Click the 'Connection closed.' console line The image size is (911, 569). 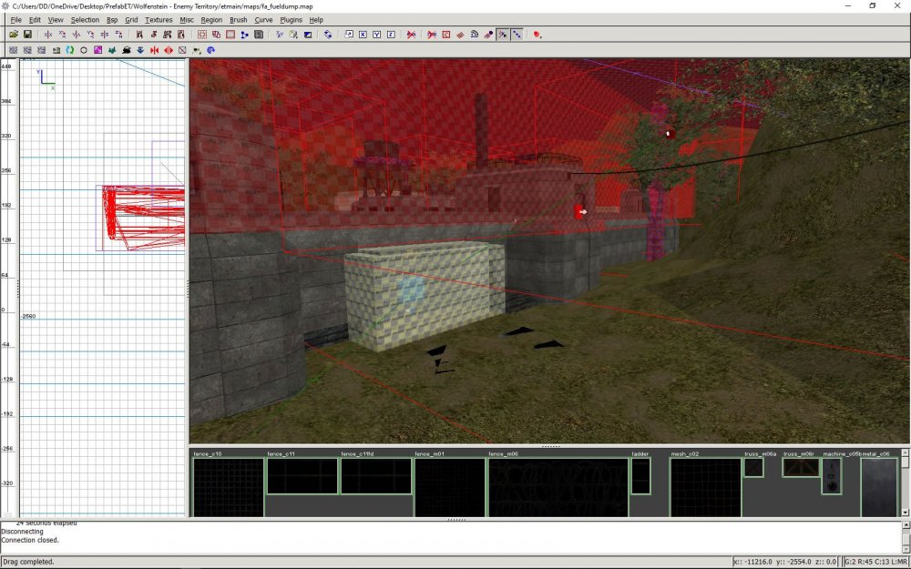pos(30,540)
